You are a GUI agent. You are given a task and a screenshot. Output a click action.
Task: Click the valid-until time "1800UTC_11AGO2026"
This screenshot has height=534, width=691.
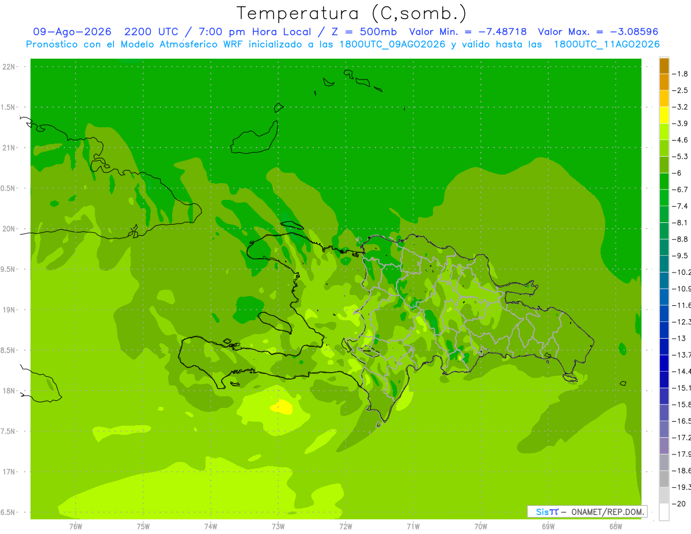606,44
